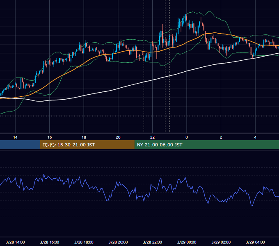Click the 4 hour label on upper axis
The height and width of the screenshot is (246, 279).
point(255,137)
